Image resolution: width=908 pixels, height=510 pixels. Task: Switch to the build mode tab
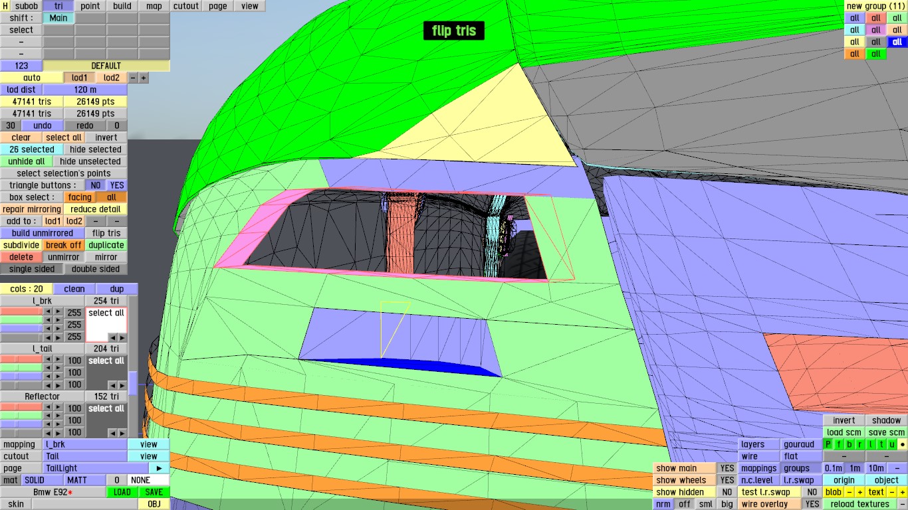click(x=122, y=6)
